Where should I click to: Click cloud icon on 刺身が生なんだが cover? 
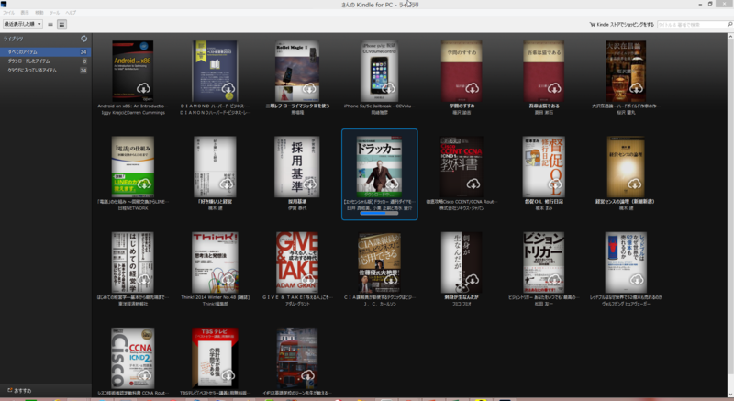(472, 280)
